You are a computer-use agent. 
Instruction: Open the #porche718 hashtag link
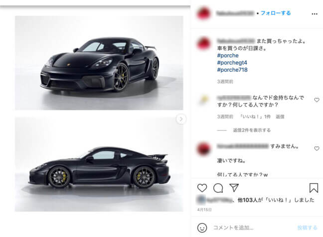point(232,70)
